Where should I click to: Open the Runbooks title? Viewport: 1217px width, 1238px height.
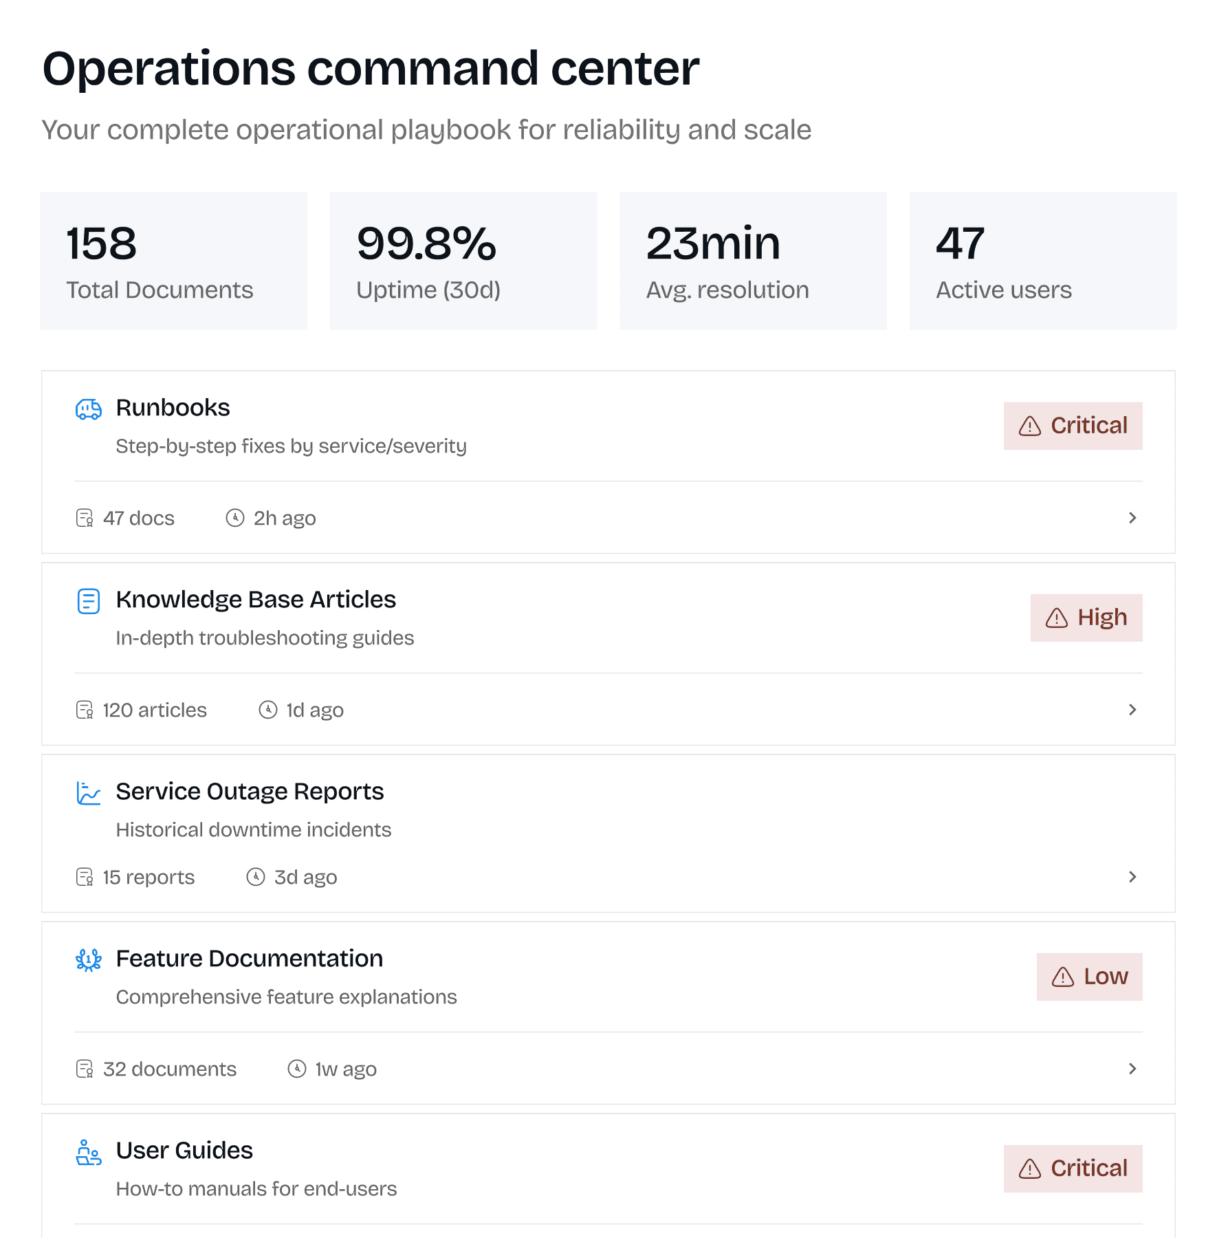coord(173,408)
